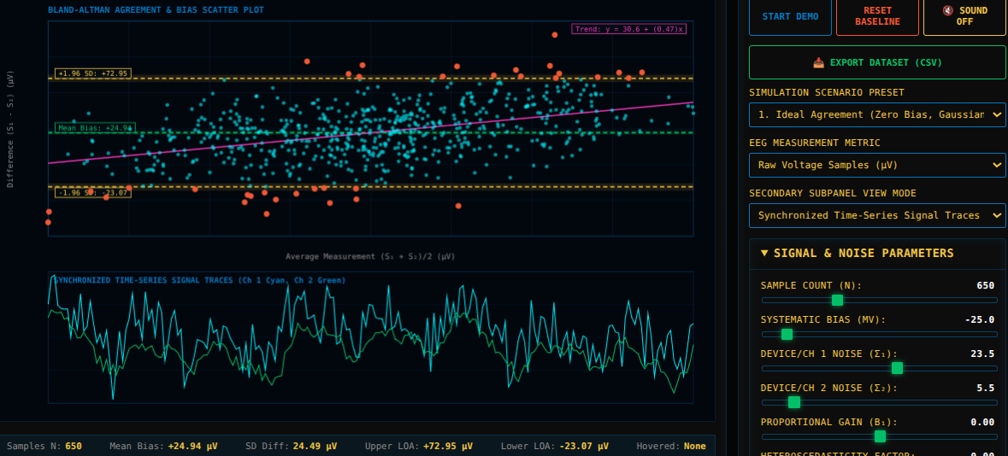
Task: Open the EEG Measurement Metric dropdown
Action: click(877, 165)
